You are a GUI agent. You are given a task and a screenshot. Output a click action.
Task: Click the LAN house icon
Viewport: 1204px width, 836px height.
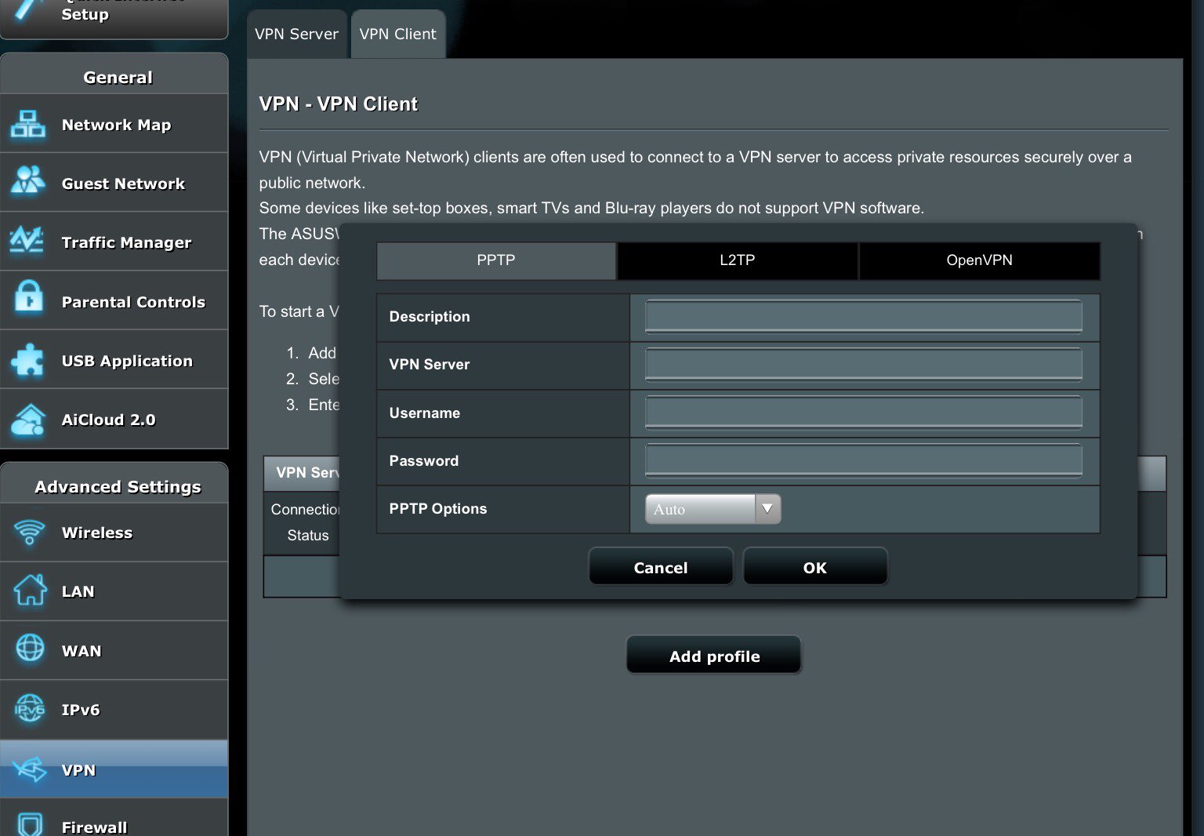click(30, 591)
